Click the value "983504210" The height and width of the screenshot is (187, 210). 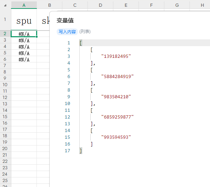tap(116, 97)
